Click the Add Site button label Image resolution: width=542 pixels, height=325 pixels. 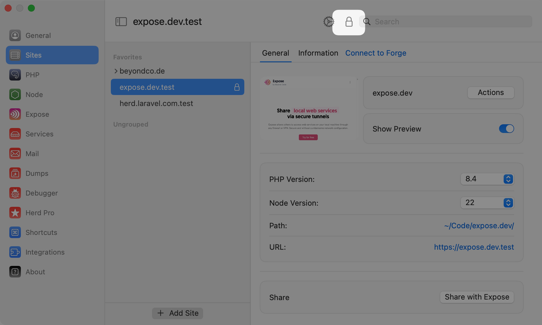(x=184, y=313)
